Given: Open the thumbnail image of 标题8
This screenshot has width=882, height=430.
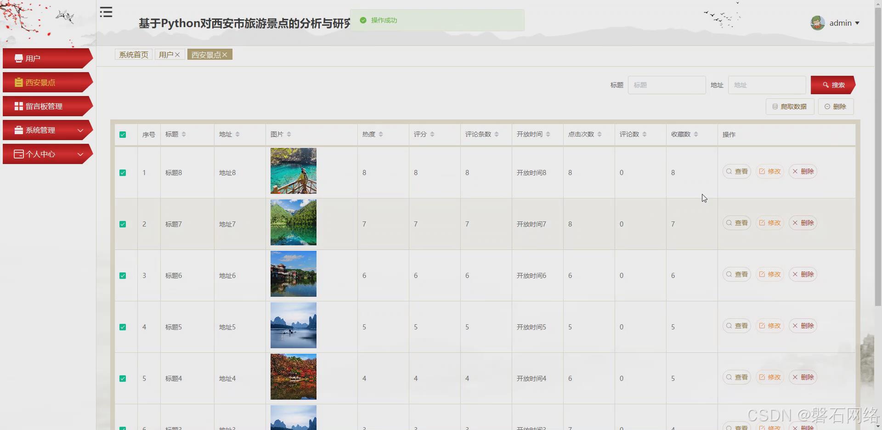Looking at the screenshot, I should (294, 171).
